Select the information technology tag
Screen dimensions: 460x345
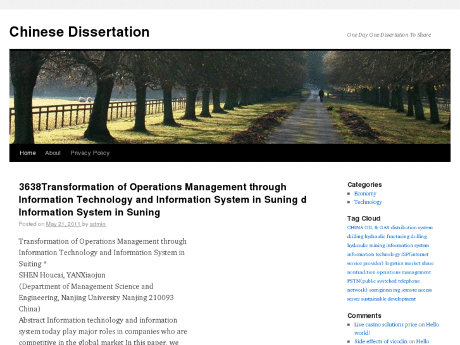[x=373, y=254]
